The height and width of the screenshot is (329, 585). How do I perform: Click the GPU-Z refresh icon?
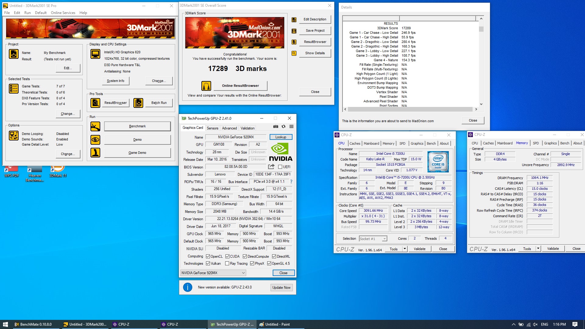tap(284, 126)
